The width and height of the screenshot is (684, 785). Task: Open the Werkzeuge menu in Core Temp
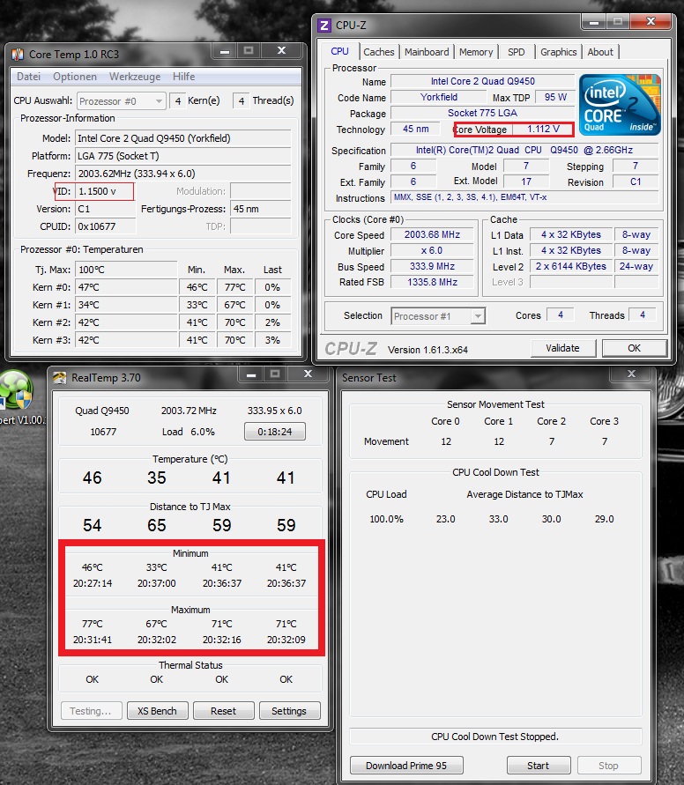click(135, 77)
